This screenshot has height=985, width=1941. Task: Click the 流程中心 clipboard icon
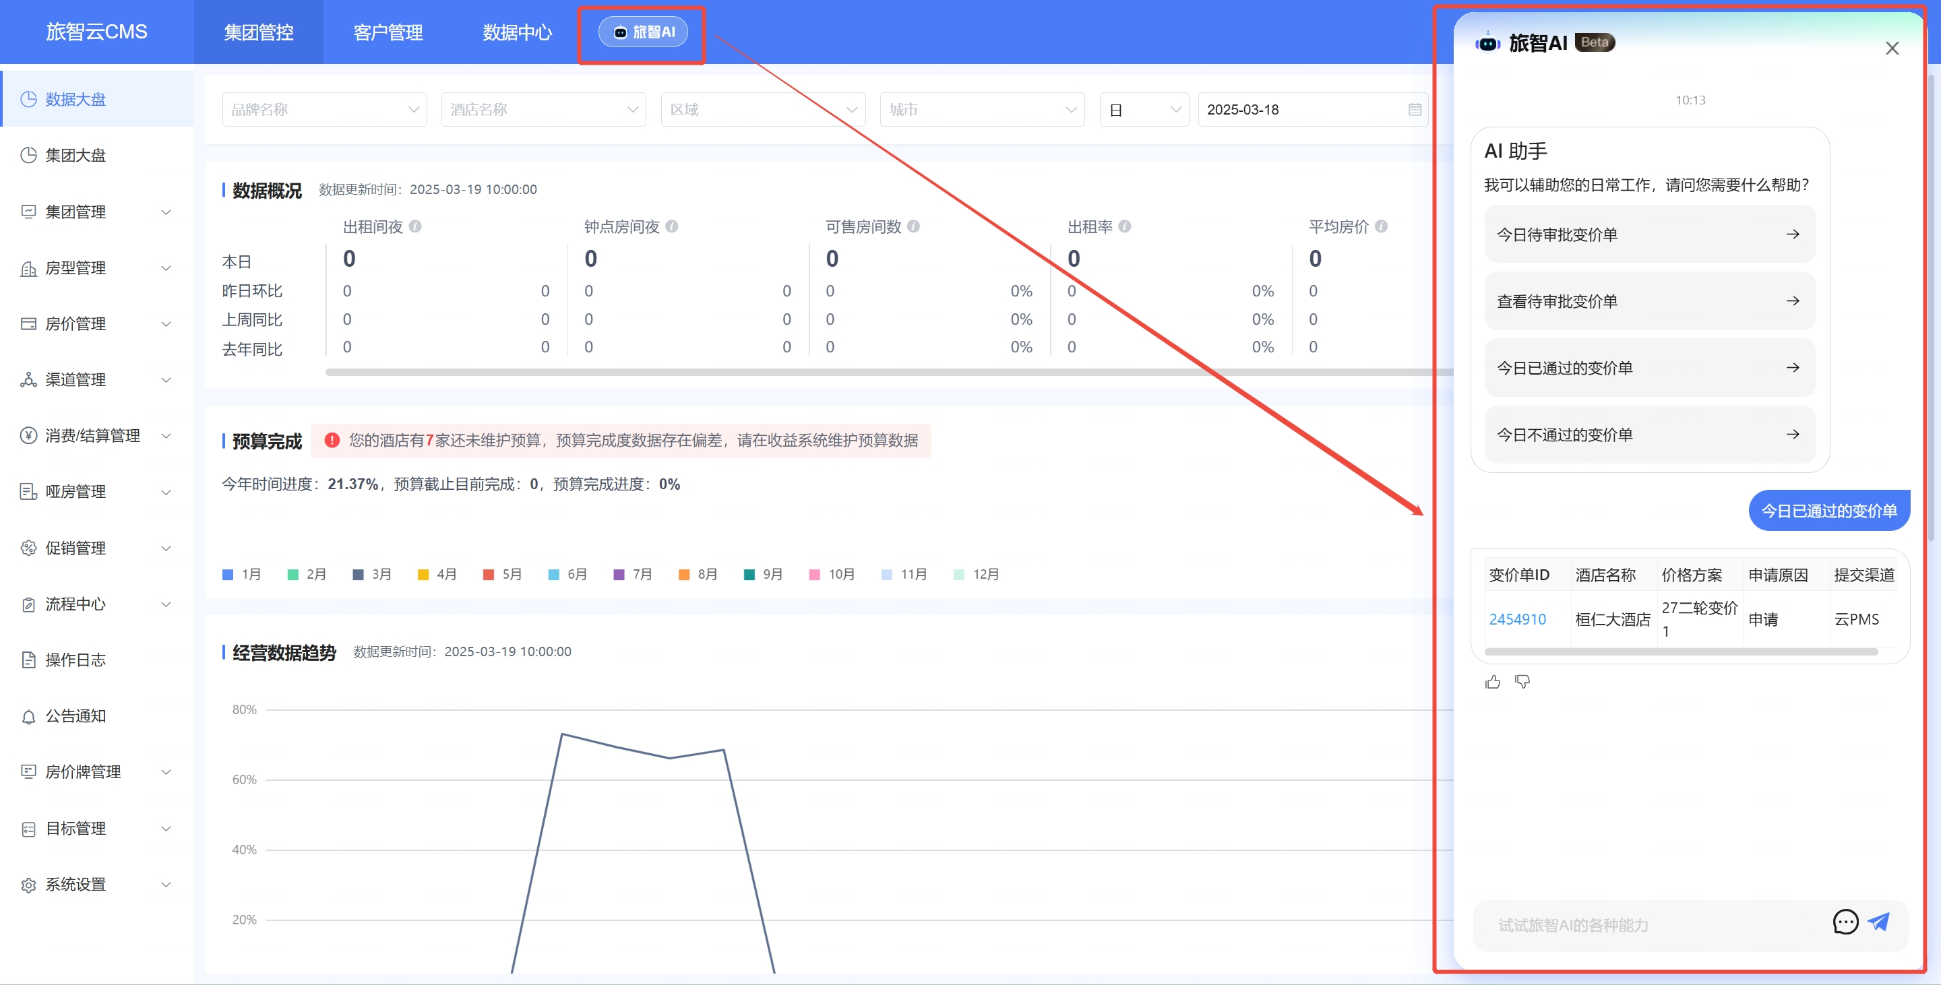28,604
